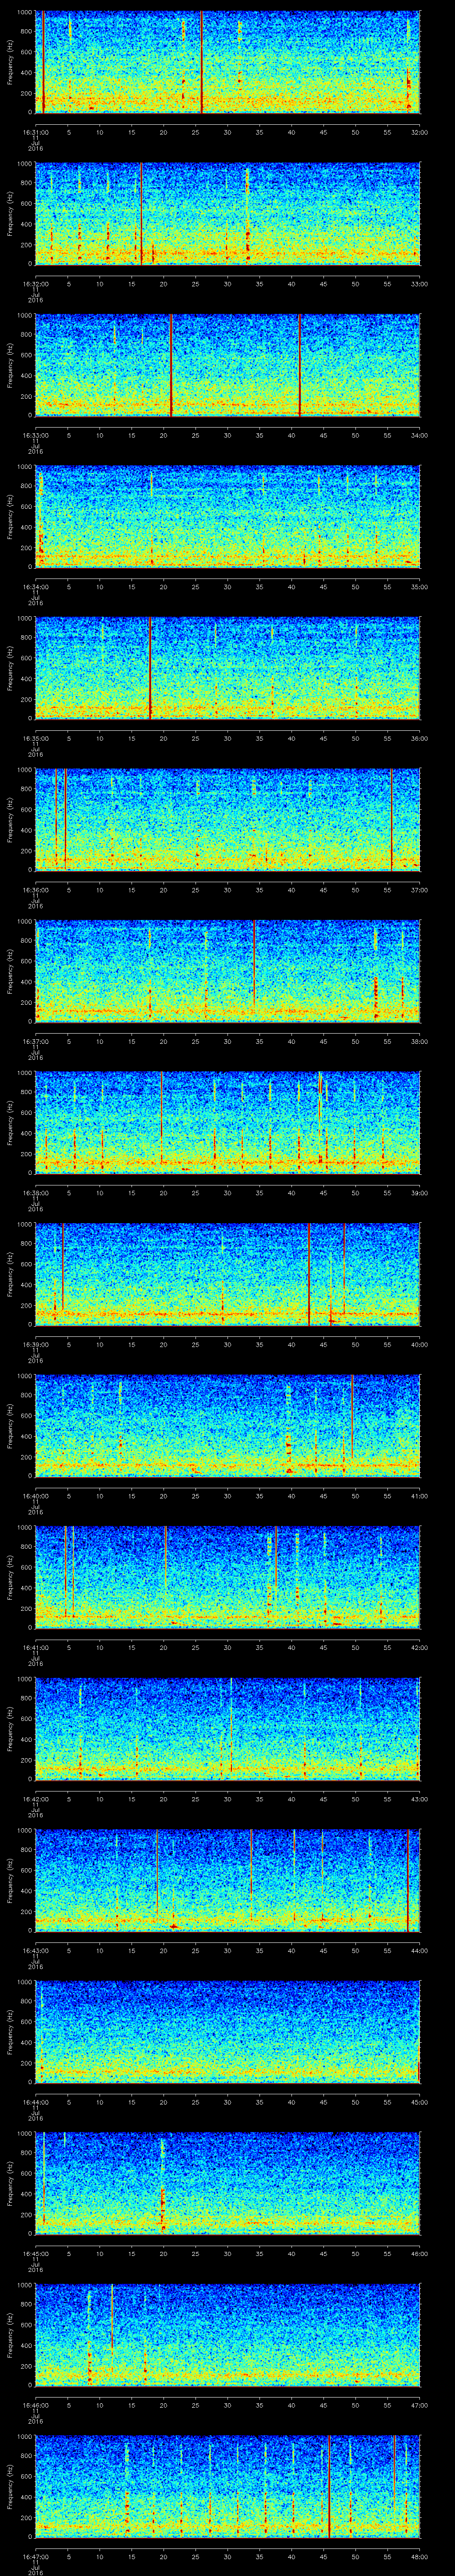Click the spectrogram panel starting at 16:33:00
The width and height of the screenshot is (455, 2576).
228,365
